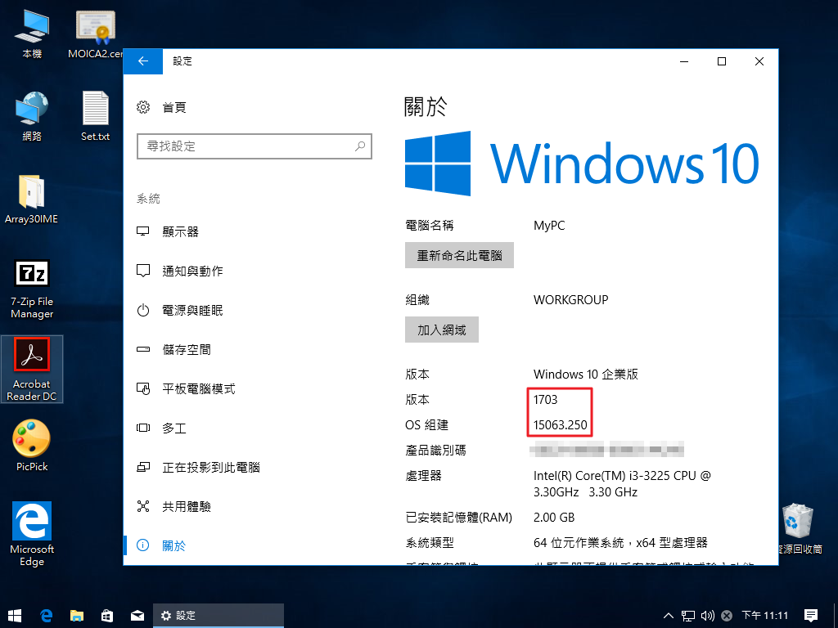The height and width of the screenshot is (628, 838).
Task: Click the 系統 sidebar section header
Action: tap(148, 199)
